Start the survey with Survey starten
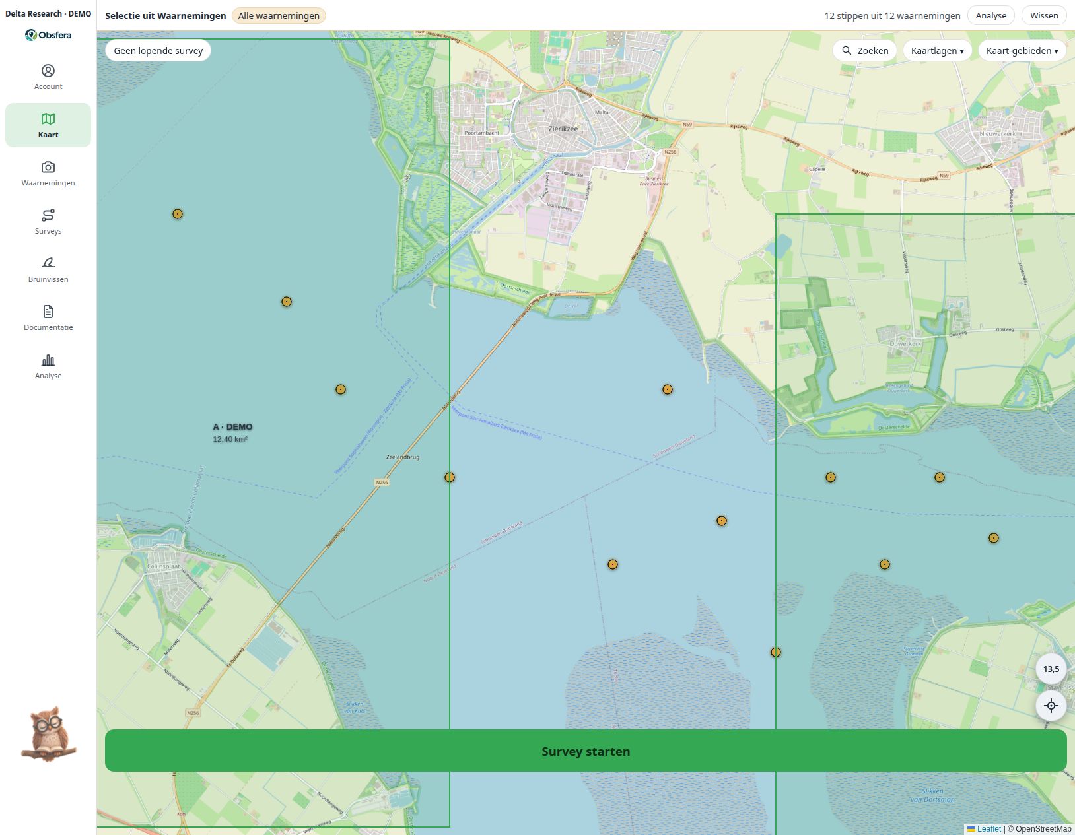 [x=586, y=751]
